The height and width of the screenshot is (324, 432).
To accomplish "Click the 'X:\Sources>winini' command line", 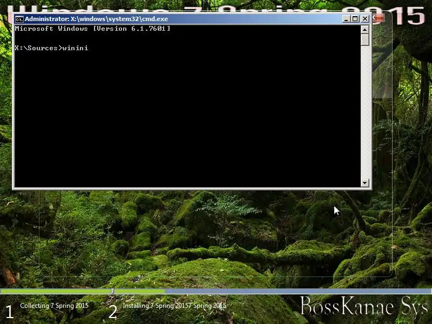I will (x=51, y=48).
